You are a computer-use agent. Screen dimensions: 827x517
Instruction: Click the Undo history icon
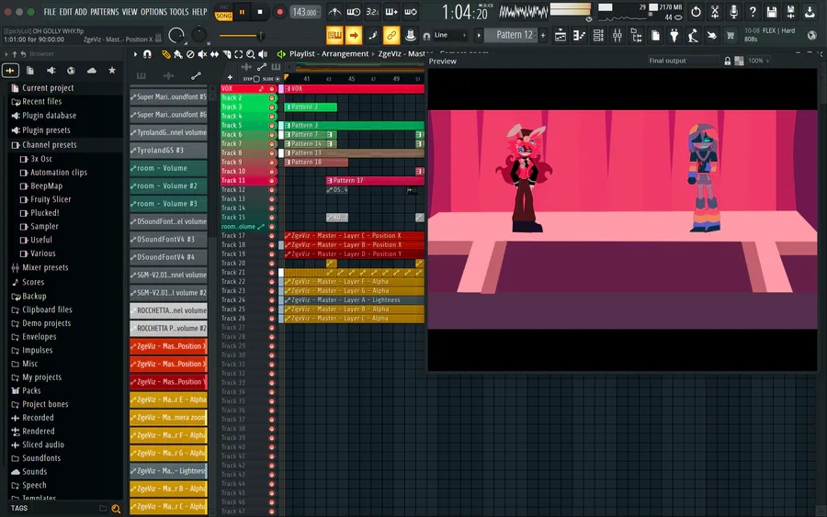[x=696, y=12]
